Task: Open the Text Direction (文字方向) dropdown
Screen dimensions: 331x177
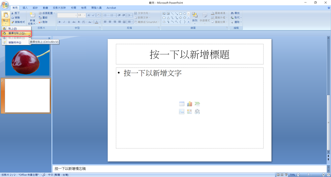Action: click(x=142, y=13)
